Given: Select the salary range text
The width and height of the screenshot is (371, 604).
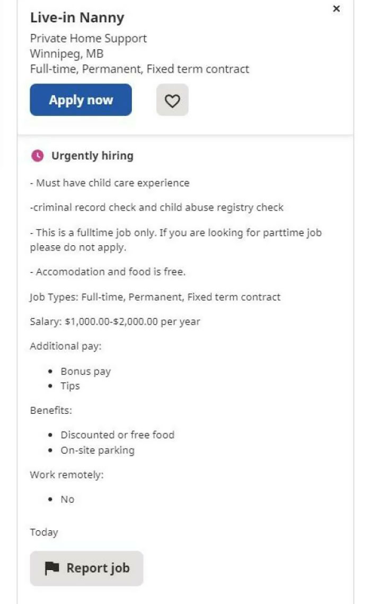Looking at the screenshot, I should pos(116,321).
